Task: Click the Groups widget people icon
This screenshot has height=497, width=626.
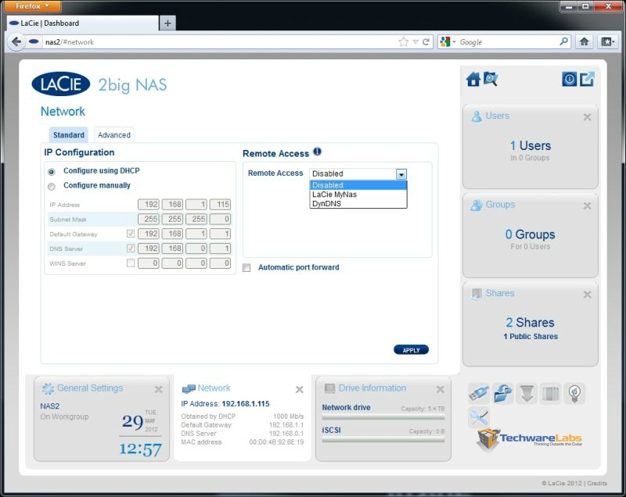Action: (x=477, y=205)
